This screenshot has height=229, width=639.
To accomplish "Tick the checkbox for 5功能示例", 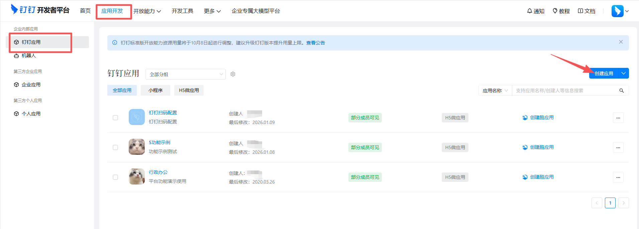I will 115,147.
